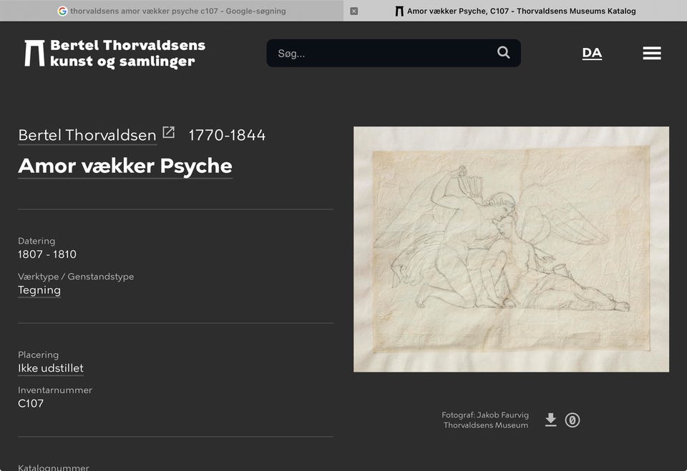Screen dimensions: 687x471
Task: Click the magnifying glass search icon
Action: pos(503,53)
